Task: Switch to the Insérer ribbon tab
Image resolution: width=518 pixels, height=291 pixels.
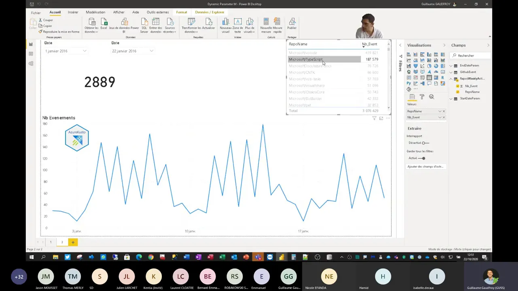Action: pyautogui.click(x=73, y=12)
